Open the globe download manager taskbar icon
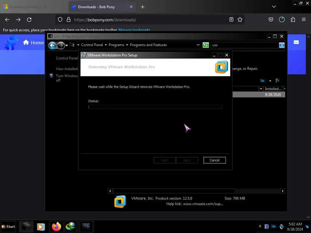Image resolution: width=311 pixels, height=233 pixels. 70,226
